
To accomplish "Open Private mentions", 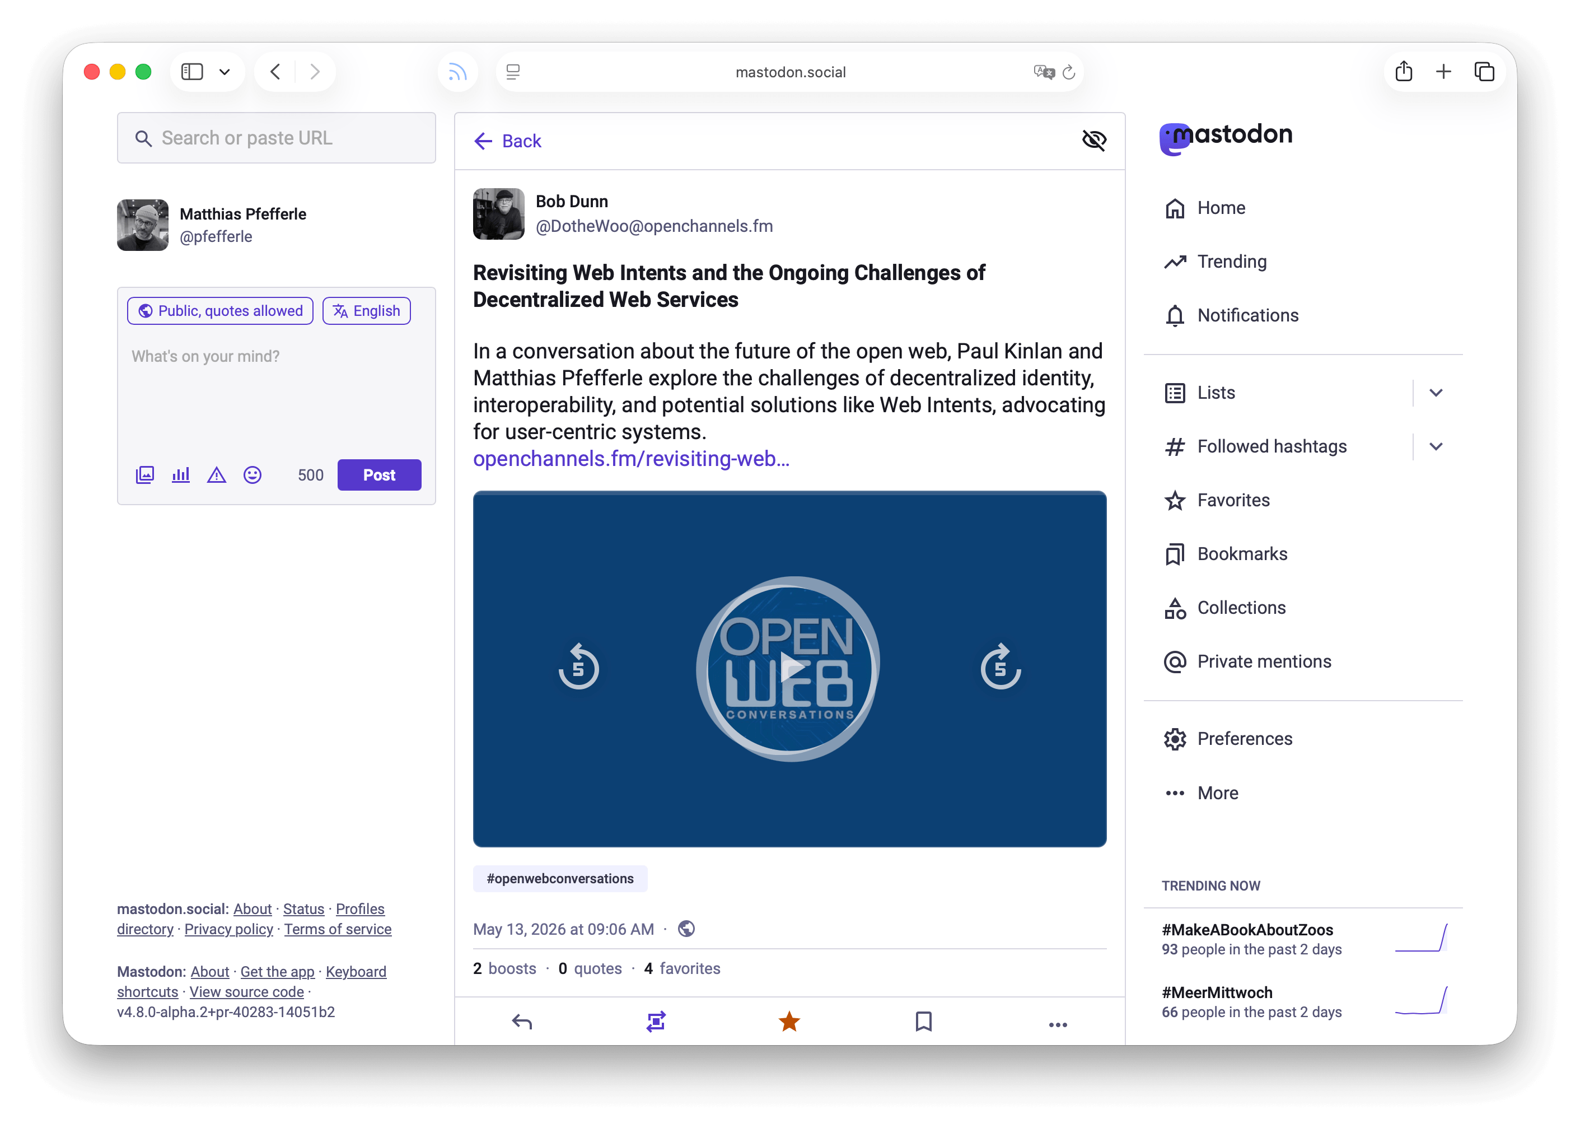I will [x=1247, y=661].
